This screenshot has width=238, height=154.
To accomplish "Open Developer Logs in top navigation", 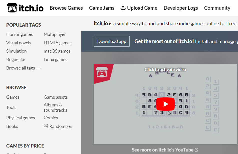I will point(181,8).
